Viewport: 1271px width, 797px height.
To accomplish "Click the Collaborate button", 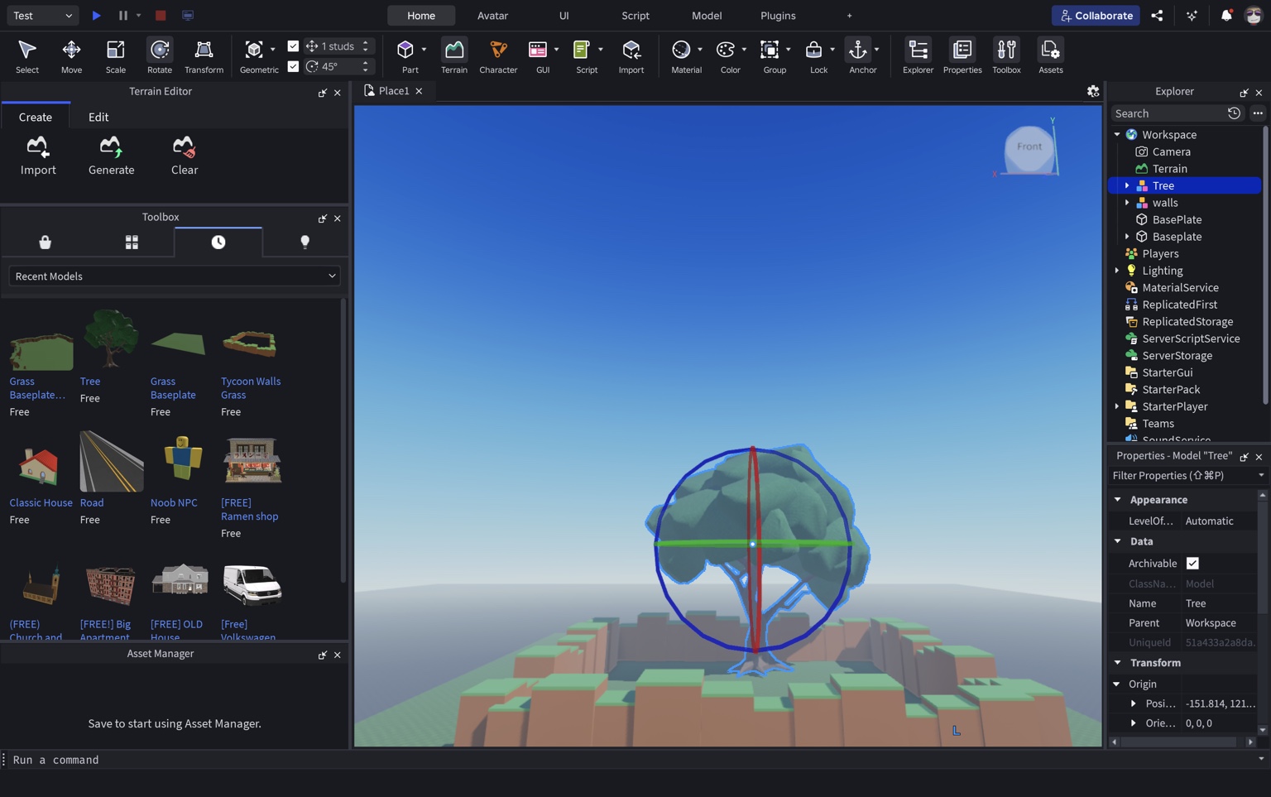I will pyautogui.click(x=1096, y=15).
